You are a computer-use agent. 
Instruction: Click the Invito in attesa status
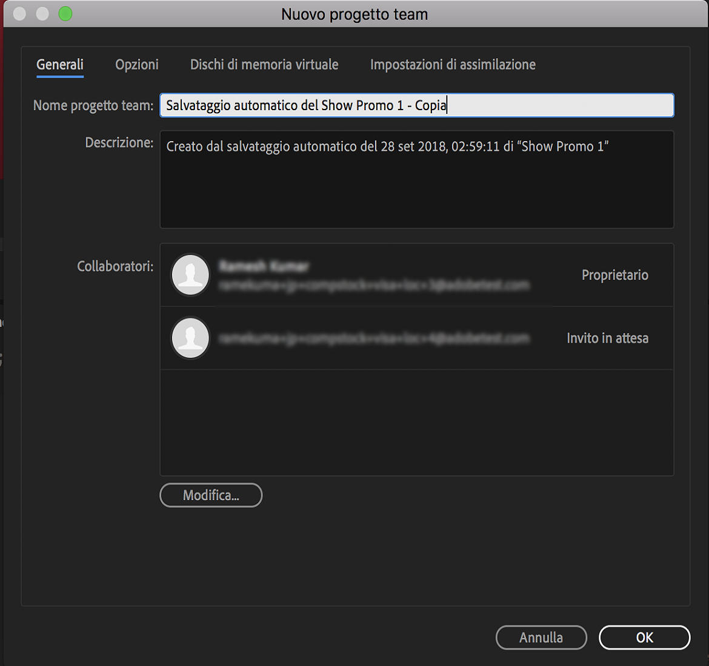point(608,338)
